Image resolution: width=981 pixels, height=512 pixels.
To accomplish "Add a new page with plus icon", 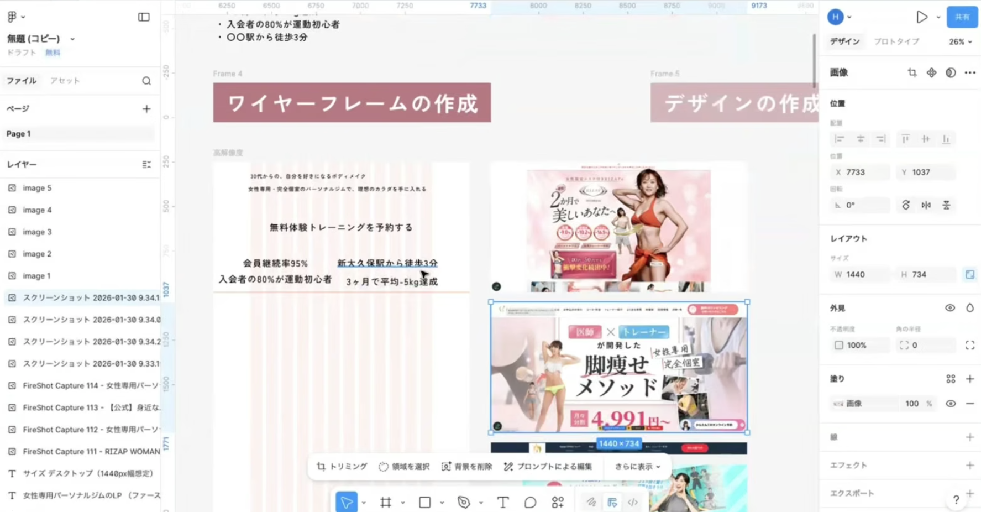I will [146, 109].
